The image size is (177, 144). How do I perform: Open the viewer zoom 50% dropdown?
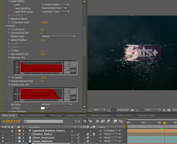pos(99,110)
